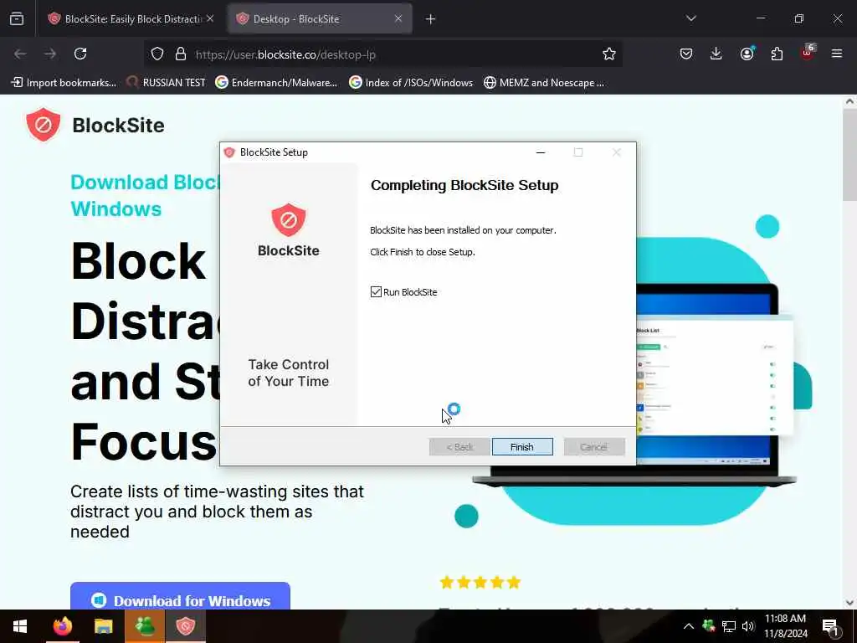Open the Firefox downloads panel
The height and width of the screenshot is (643, 857).
(716, 54)
